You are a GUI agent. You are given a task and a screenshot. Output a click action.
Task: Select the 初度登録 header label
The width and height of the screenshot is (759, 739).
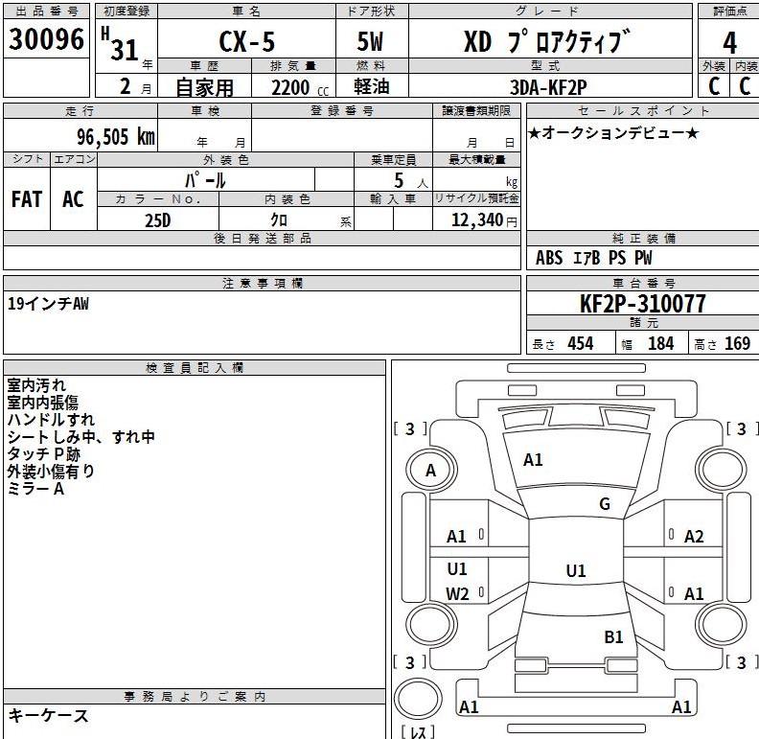[126, 12]
